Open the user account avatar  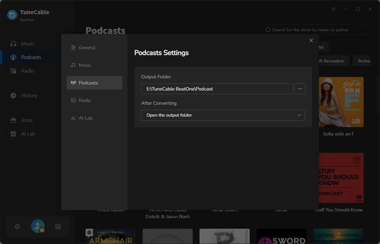(x=38, y=226)
